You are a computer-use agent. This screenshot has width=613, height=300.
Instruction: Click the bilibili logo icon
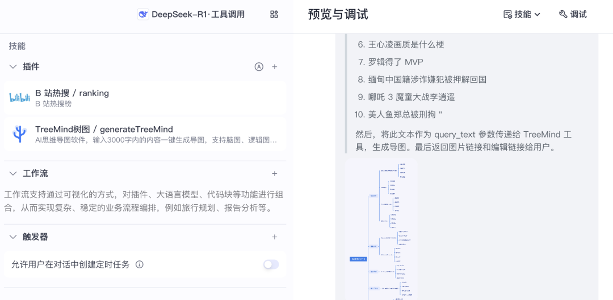(x=19, y=97)
